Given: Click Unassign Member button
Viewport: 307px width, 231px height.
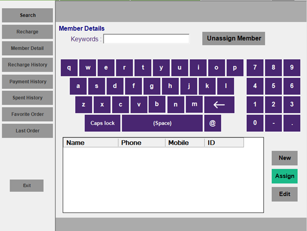Looking at the screenshot, I should tap(234, 38).
